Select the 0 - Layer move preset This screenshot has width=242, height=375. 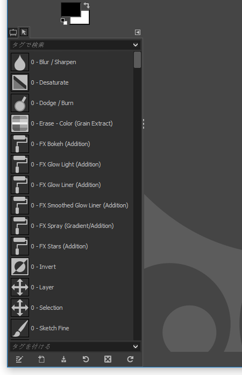tap(72, 287)
